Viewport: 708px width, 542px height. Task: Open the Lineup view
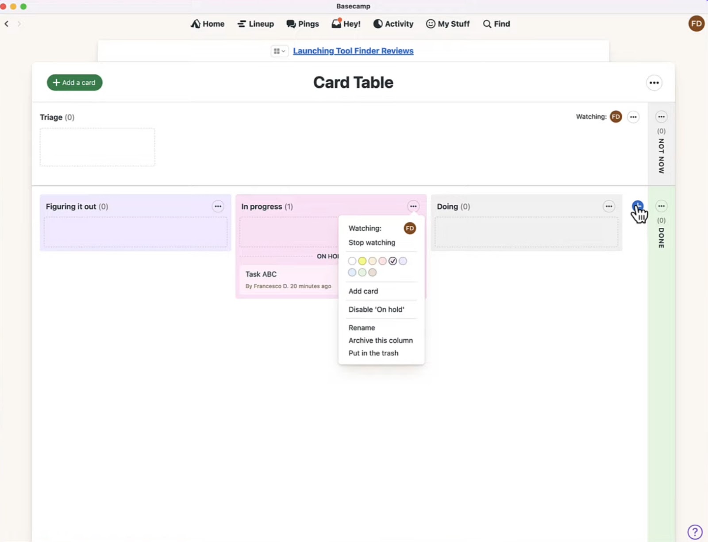tap(255, 24)
